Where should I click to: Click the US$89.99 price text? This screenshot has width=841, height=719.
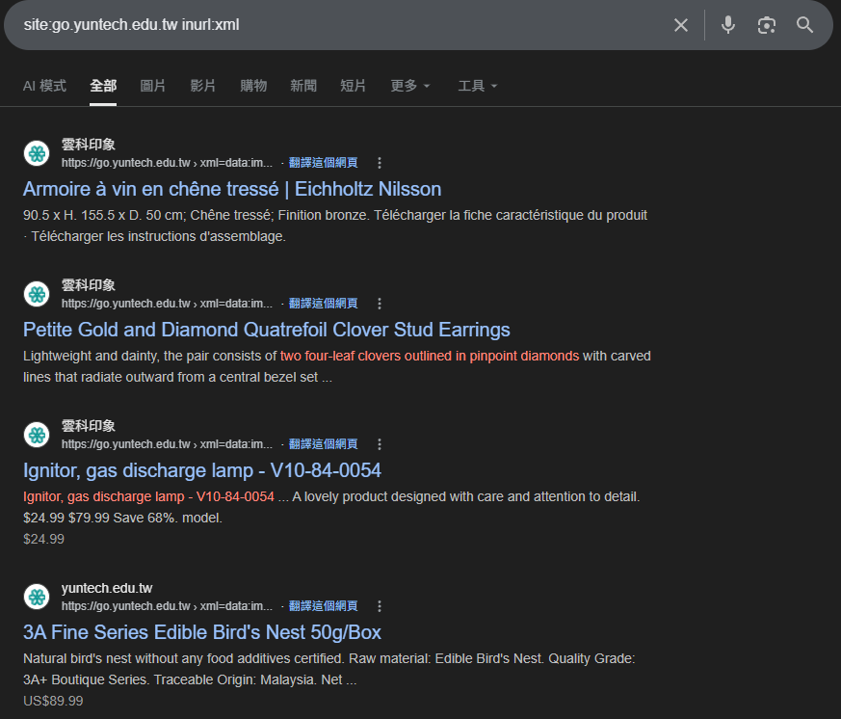[53, 701]
